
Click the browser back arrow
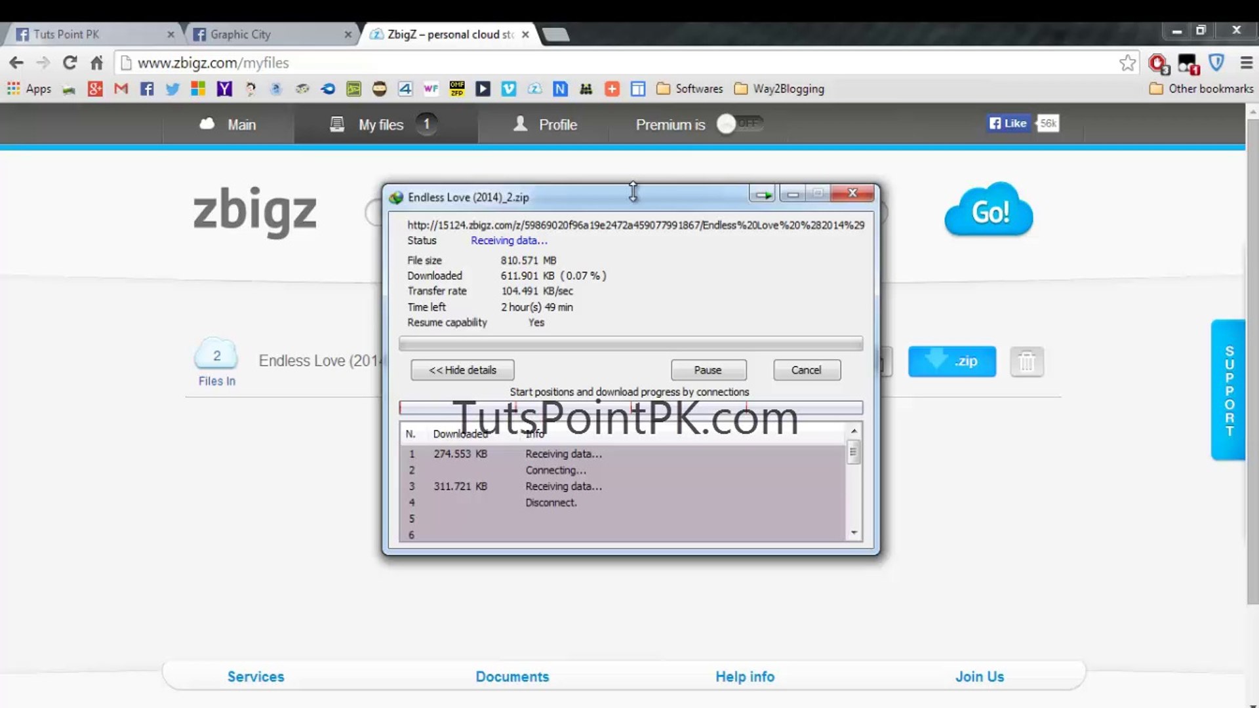[x=16, y=63]
